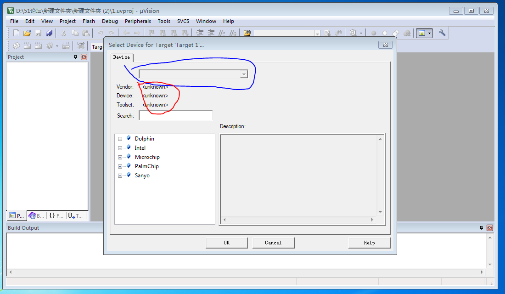Click the Project Window layout icon
The width and height of the screenshot is (505, 294).
coord(421,33)
